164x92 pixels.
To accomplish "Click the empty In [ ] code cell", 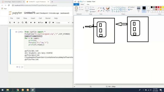I will tap(49, 67).
